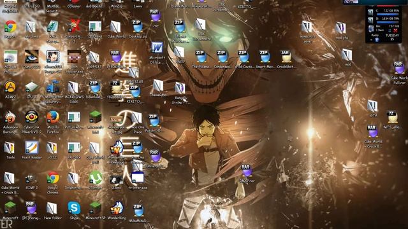
Task: Open the KungFu Strike folder
Action: [x=179, y=88]
